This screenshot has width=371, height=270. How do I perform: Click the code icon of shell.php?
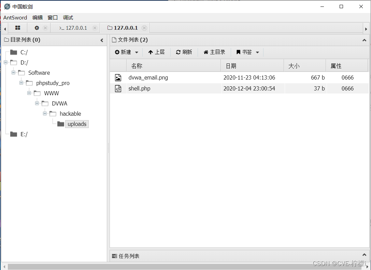(x=118, y=88)
